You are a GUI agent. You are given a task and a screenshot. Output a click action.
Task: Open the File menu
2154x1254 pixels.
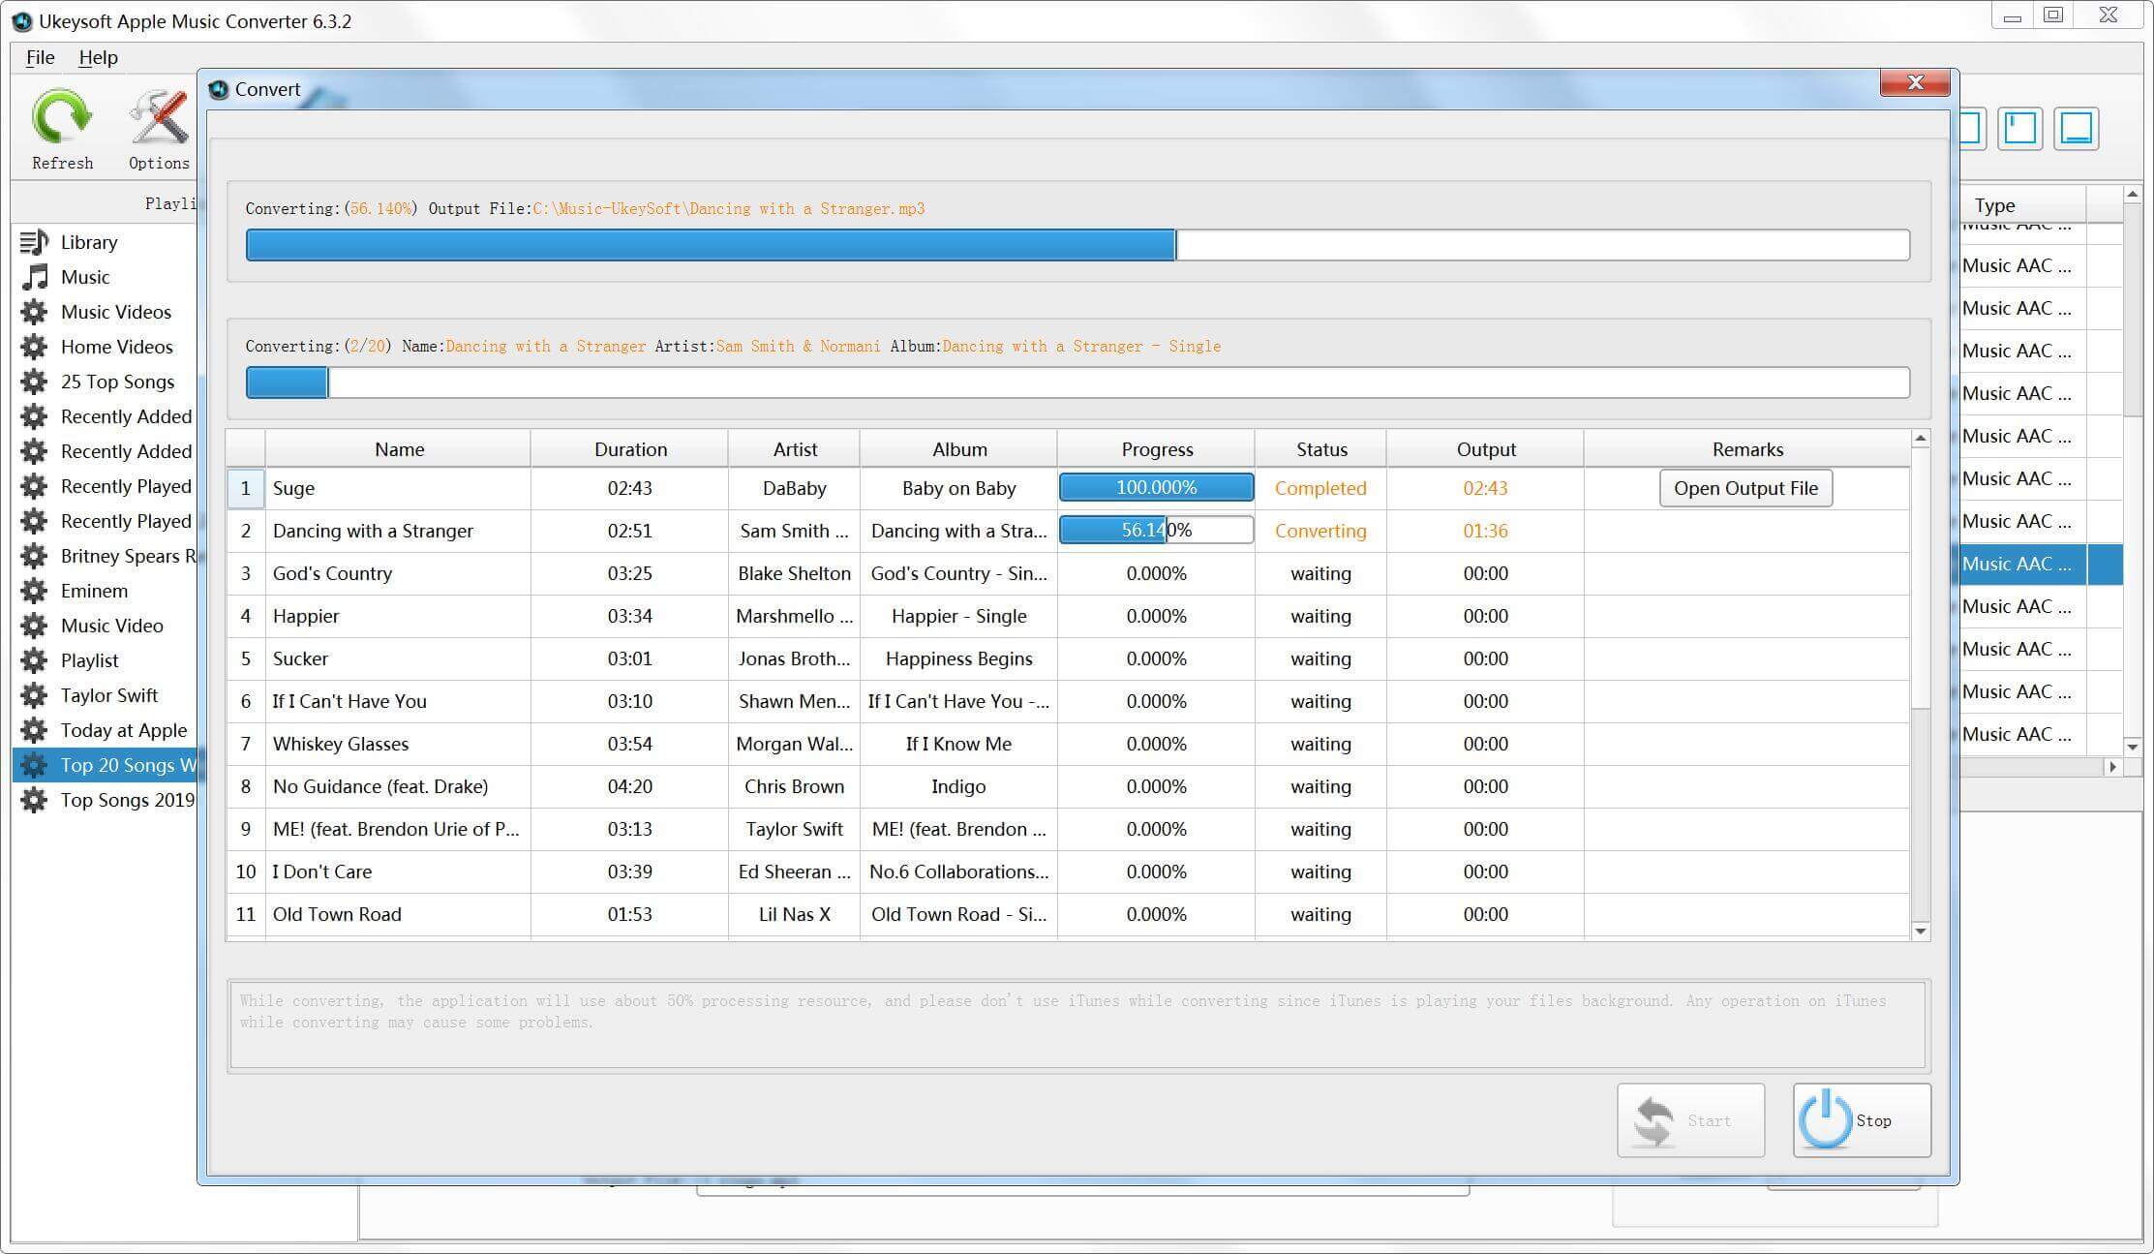[40, 57]
